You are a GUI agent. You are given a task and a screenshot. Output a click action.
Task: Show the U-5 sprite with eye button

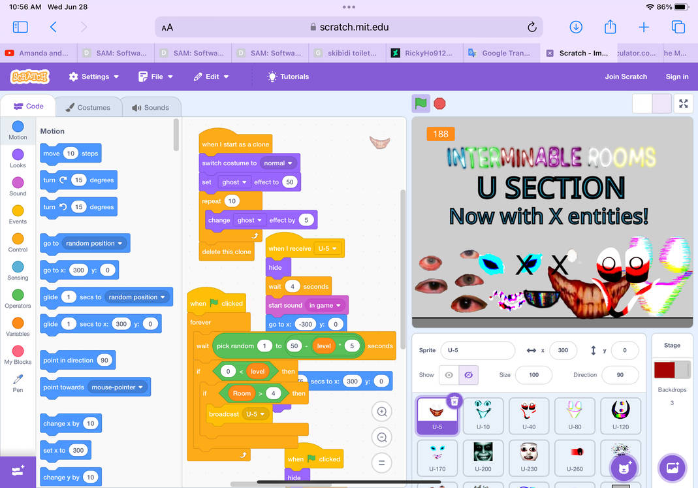tap(449, 375)
